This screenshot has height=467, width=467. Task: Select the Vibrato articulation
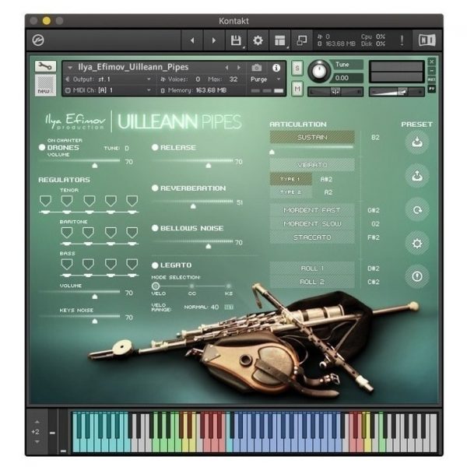coord(312,165)
